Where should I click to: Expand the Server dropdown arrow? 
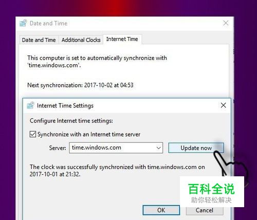(159, 148)
